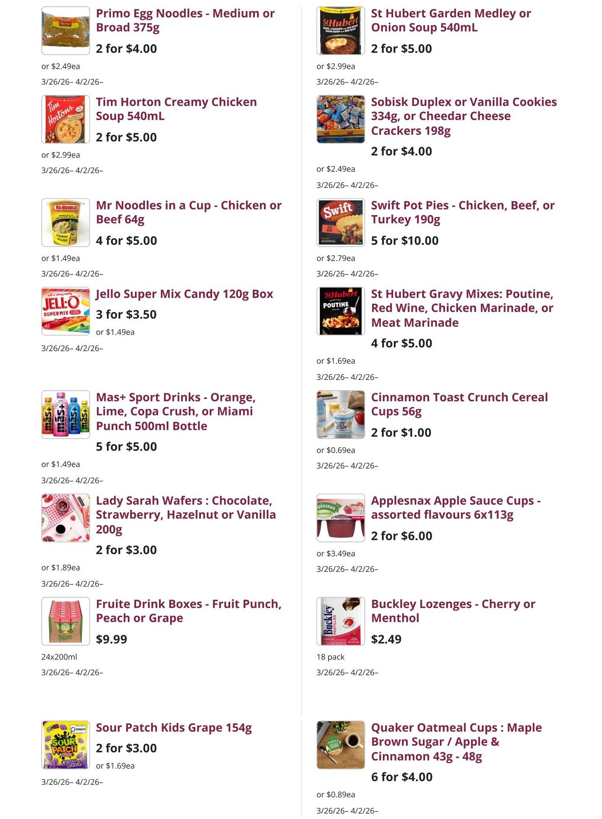Click the Mas+ Sport Drinks bottles image
602x819 pixels.
click(65, 414)
